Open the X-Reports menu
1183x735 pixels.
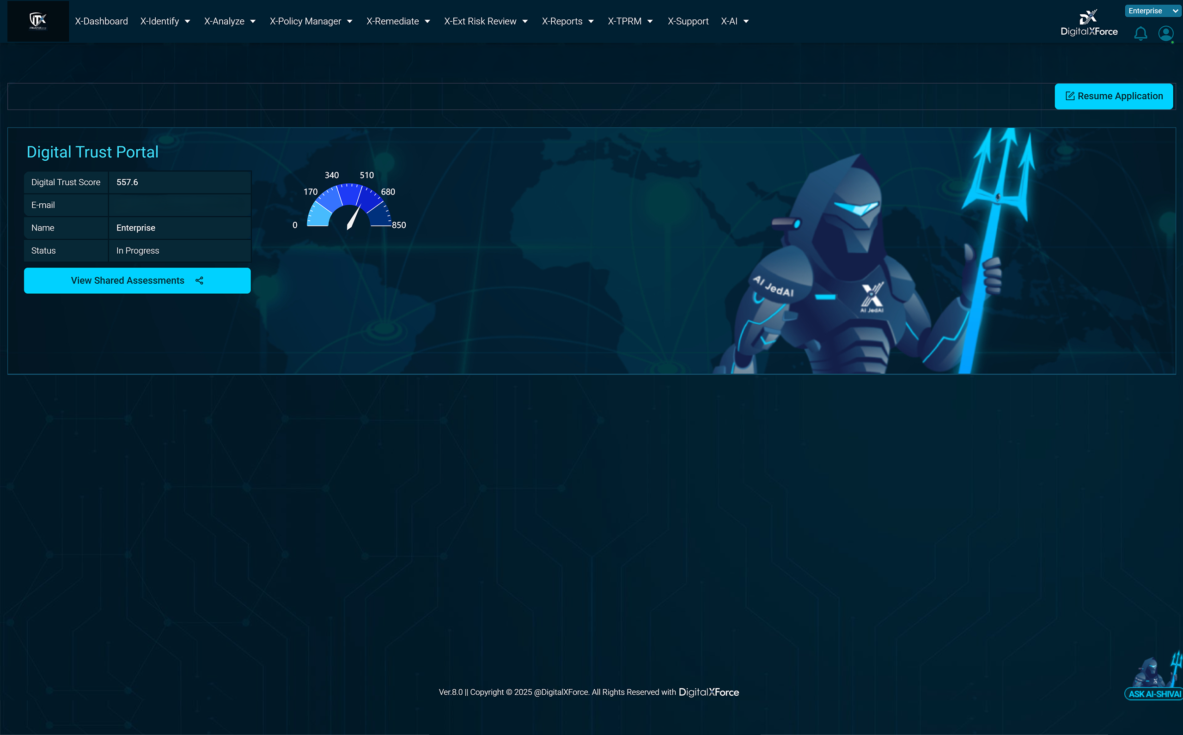(x=567, y=21)
